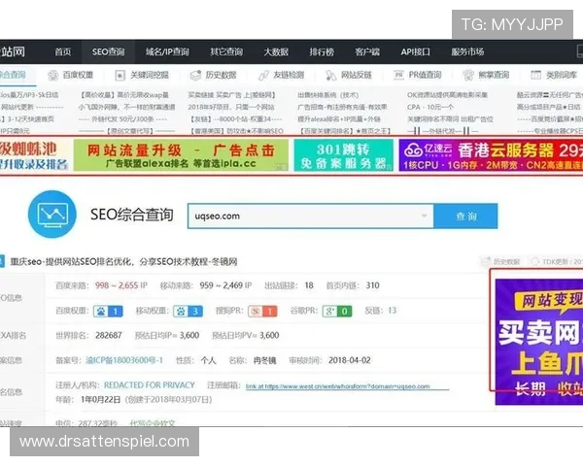
Task: Go to 大数据 in navigation
Action: 276,52
